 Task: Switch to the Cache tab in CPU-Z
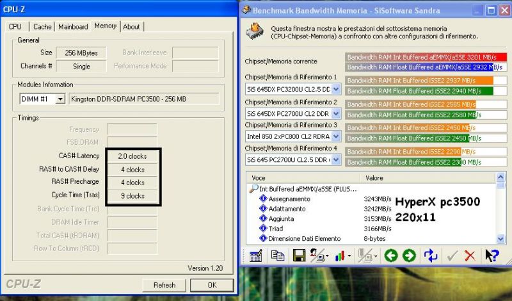[x=42, y=26]
